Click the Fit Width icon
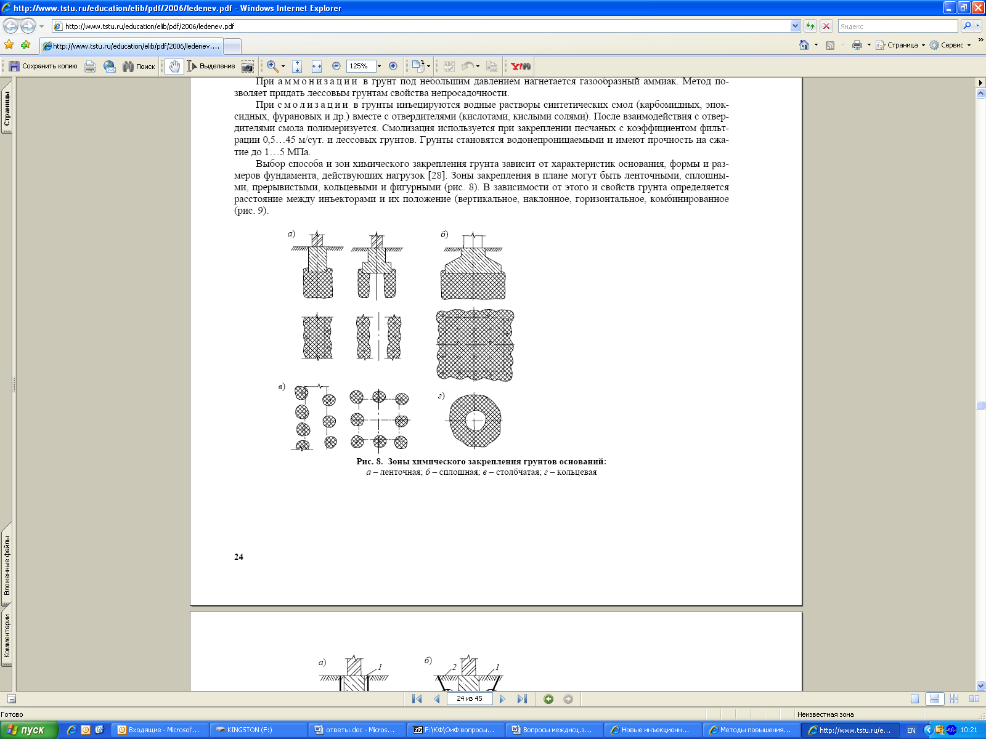Image resolution: width=986 pixels, height=739 pixels. 317,66
